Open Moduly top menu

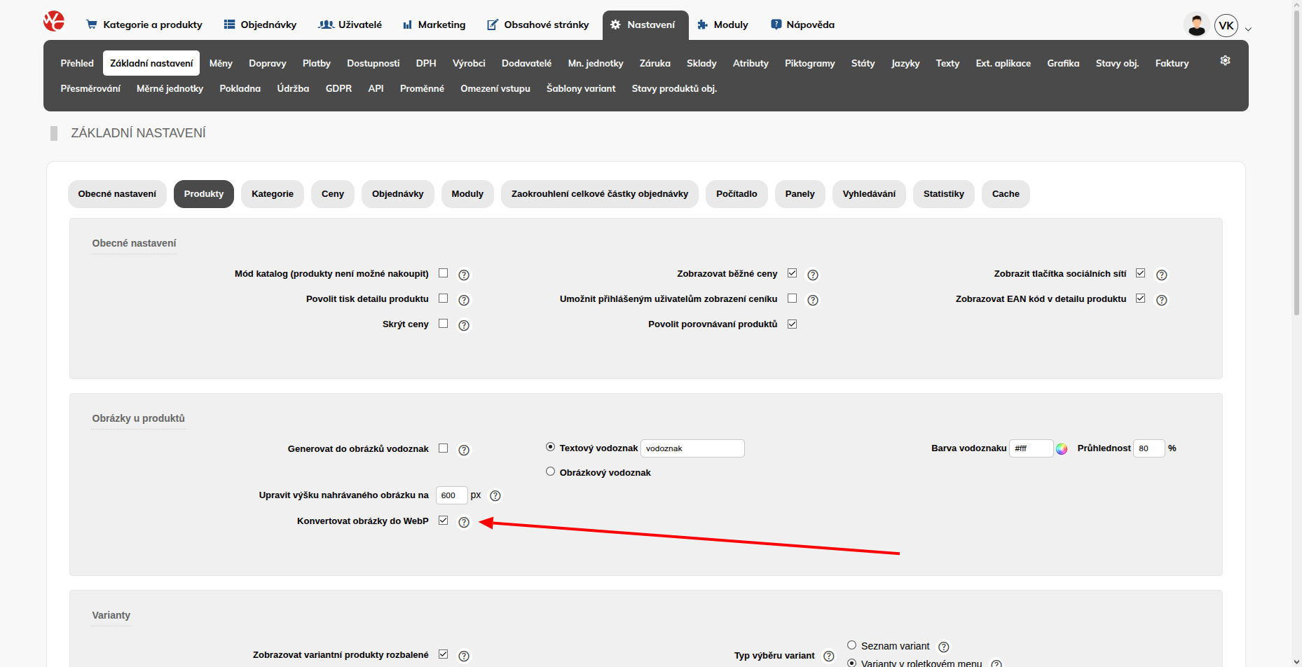tap(722, 25)
